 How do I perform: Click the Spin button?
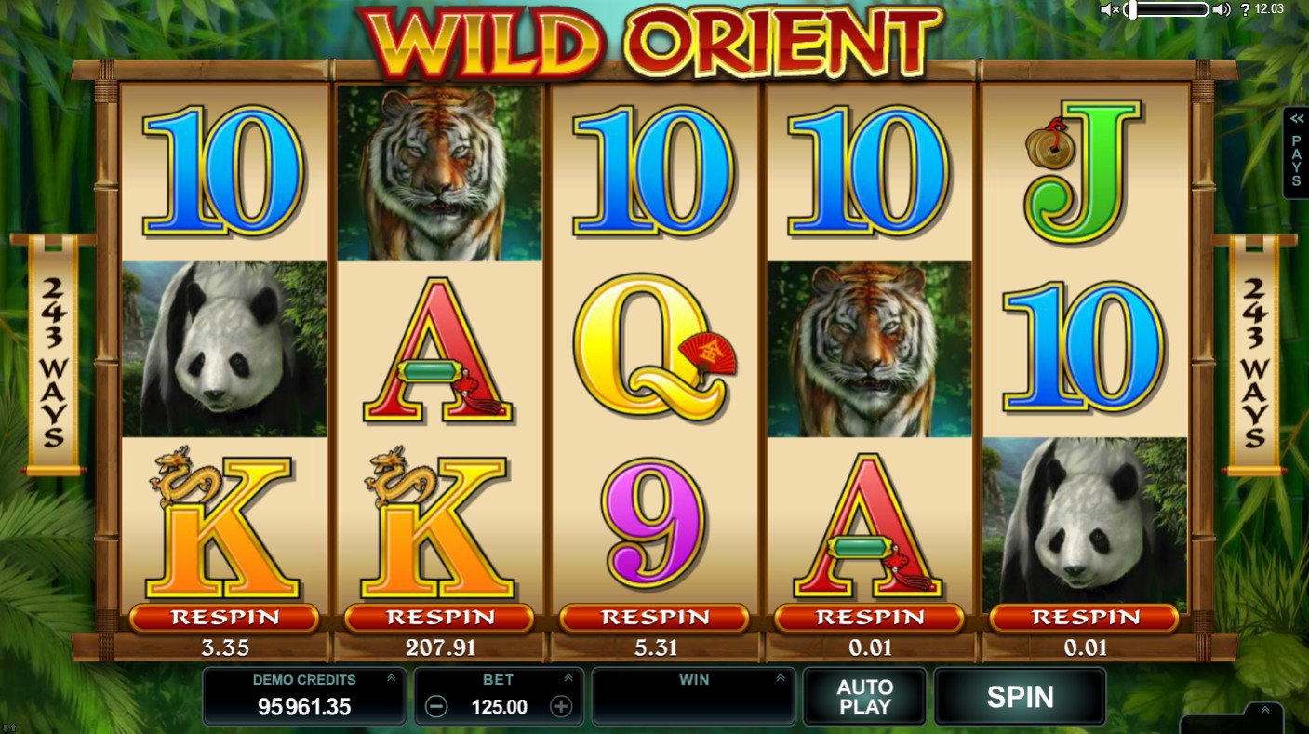[1020, 697]
